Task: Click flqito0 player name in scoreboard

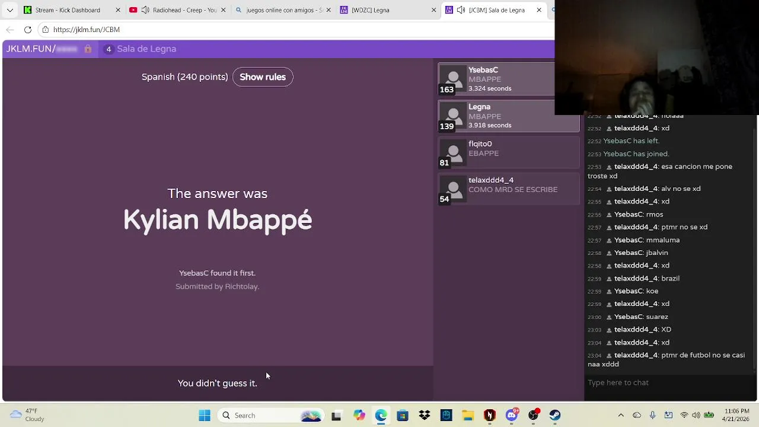Action: 480,144
